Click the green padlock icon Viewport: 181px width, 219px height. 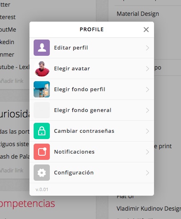pos(42,131)
